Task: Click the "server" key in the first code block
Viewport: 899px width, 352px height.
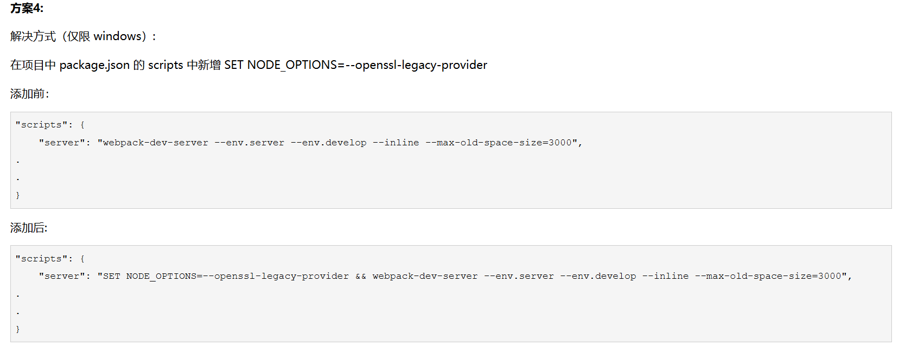Action: tap(65, 143)
